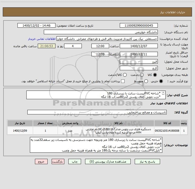Click the remaining time field 21:06:53
The image size is (195, 189).
click(47, 46)
